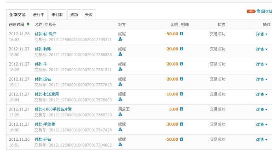Open detail icon beside -50.00 for 付款-开钻
This screenshot has width=272, height=150.
pos(181,139)
